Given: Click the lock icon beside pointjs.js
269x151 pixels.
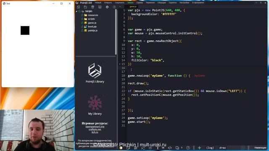Looking at the screenshot, I should [82, 31].
